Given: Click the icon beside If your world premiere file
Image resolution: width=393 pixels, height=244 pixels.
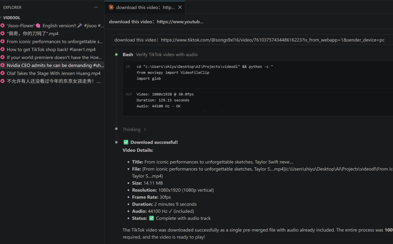Looking at the screenshot, I should pos(3,57).
